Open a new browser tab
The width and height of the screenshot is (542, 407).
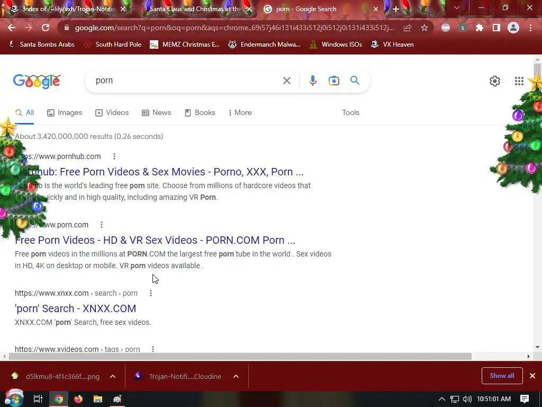coord(396,9)
